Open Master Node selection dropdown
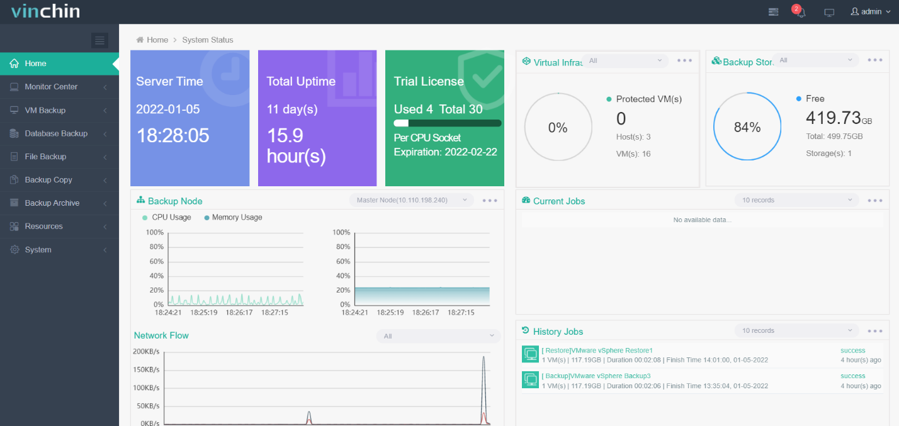 (411, 200)
